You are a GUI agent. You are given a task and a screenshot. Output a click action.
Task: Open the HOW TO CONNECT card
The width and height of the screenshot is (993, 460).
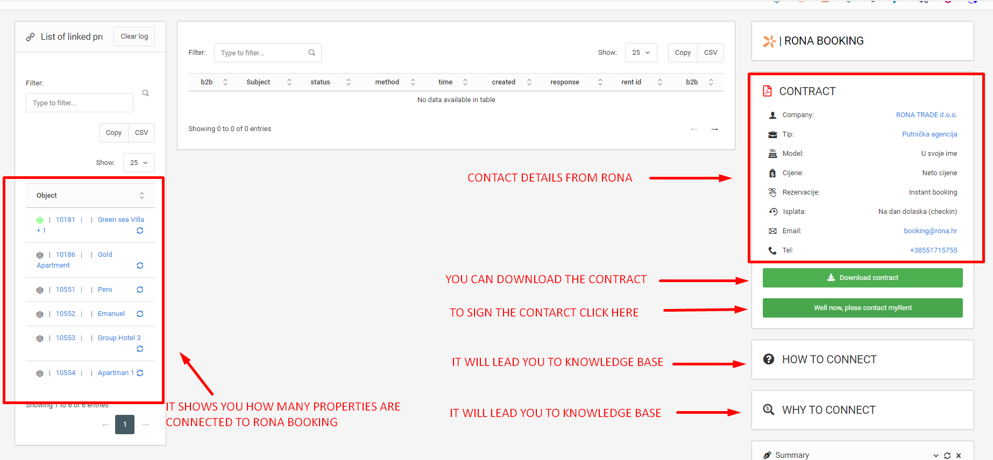click(x=862, y=360)
